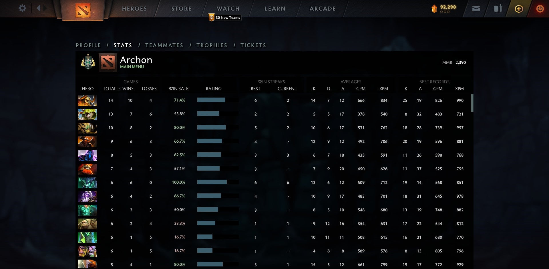
Task: Select the hero portrait with 14 games
Action: click(87, 101)
